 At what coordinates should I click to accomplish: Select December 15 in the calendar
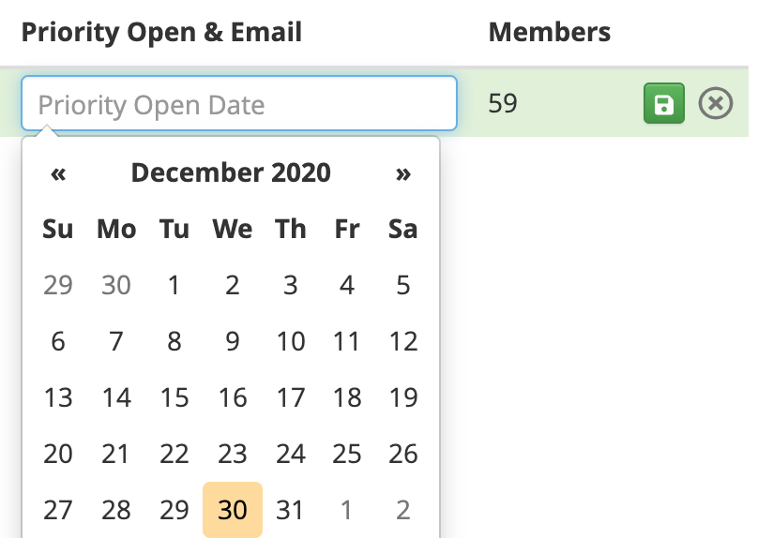click(x=174, y=397)
